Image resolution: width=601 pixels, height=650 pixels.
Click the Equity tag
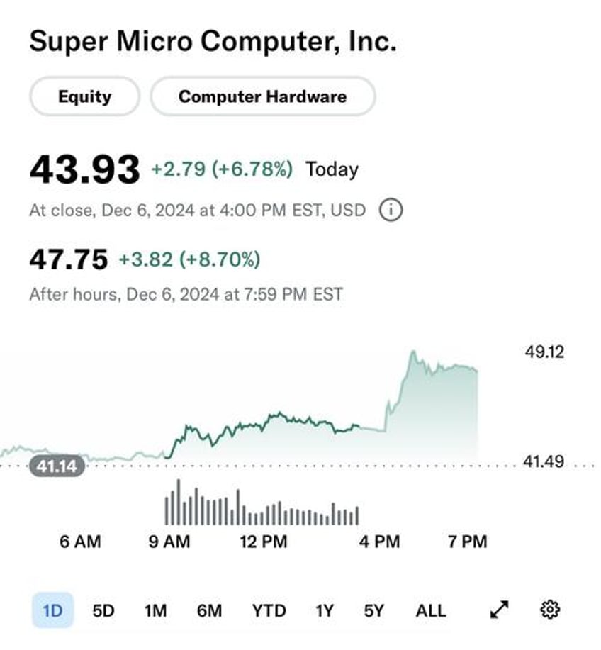tap(84, 96)
